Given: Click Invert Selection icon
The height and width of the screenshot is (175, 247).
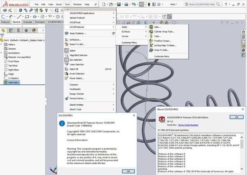Looking at the screenshot, I should [66, 74].
